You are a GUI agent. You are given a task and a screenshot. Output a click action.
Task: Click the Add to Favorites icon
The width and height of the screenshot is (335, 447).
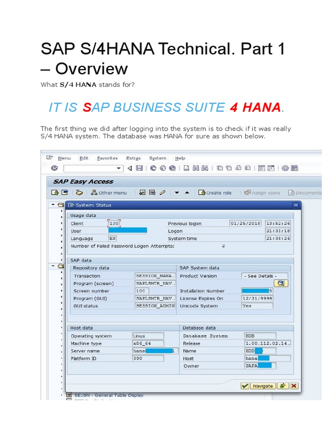[142, 193]
